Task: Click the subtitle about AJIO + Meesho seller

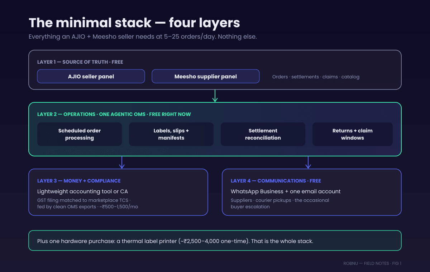Action: click(143, 37)
